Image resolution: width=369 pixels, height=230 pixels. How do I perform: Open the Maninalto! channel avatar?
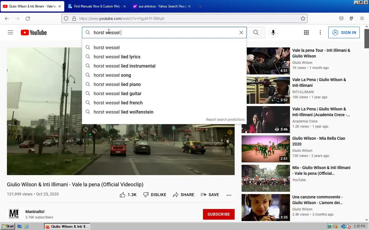[14, 214]
